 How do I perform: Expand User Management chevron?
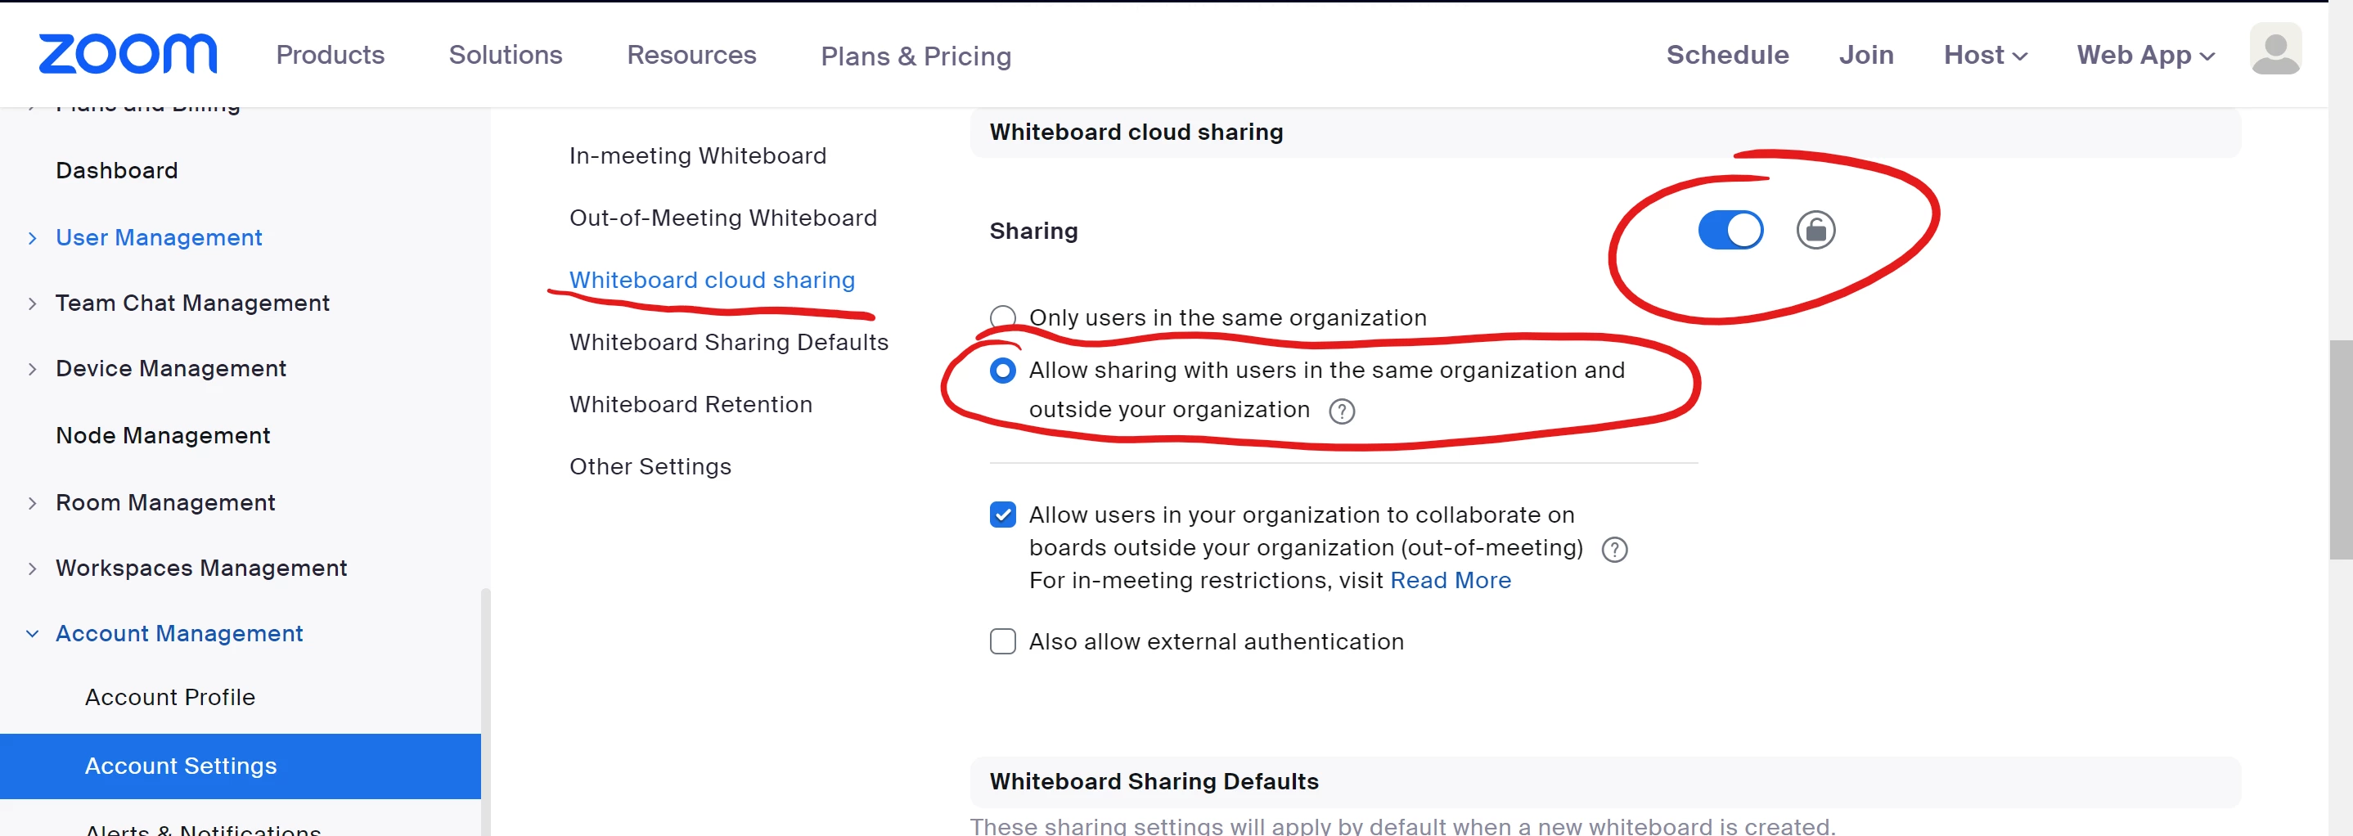[33, 239]
